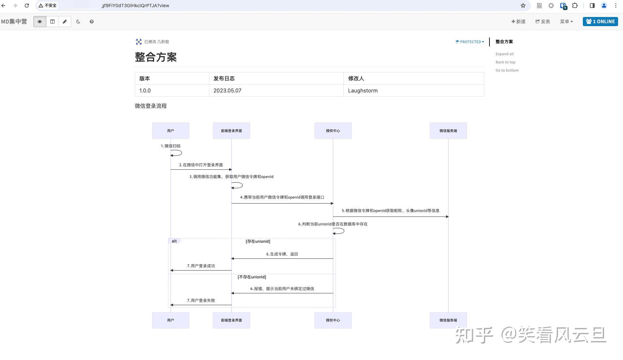Select the split view icon in the toolbar
This screenshot has height=360, width=623.
click(52, 21)
